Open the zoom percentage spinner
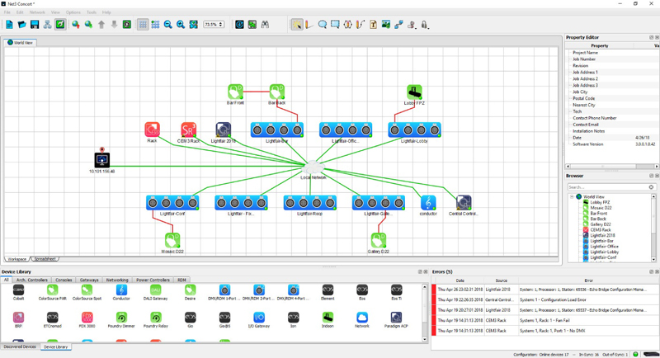 (214, 25)
